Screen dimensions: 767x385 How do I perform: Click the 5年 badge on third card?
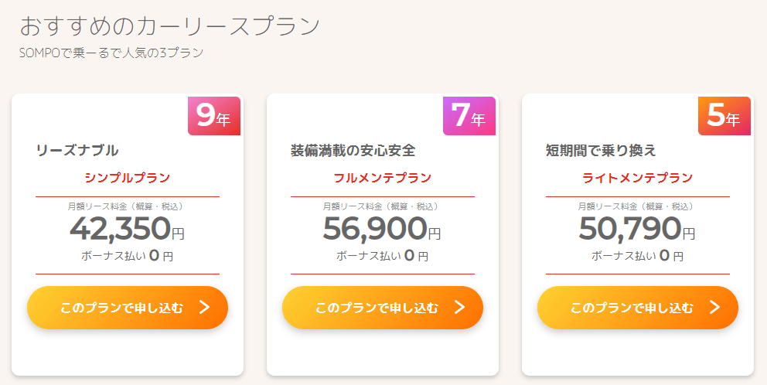click(x=724, y=116)
